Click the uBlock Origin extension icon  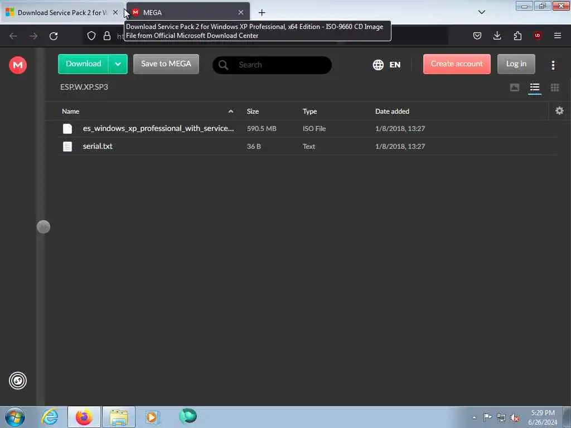(538, 36)
